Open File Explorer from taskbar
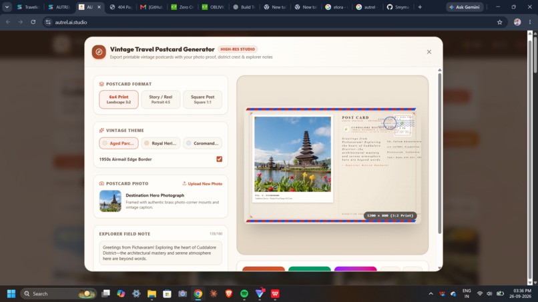 (152, 294)
